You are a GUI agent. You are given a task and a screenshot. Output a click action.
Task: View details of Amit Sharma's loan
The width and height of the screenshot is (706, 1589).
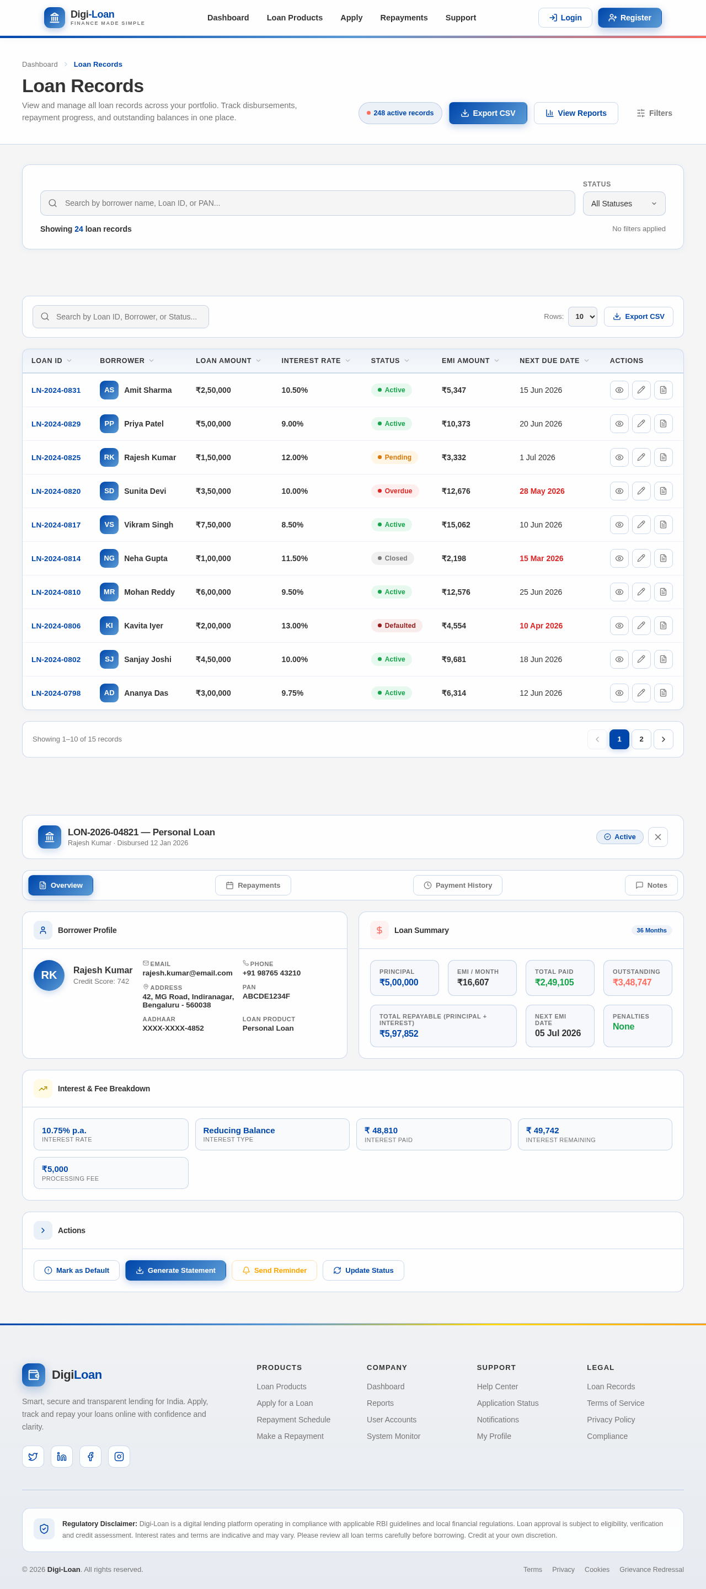click(619, 390)
